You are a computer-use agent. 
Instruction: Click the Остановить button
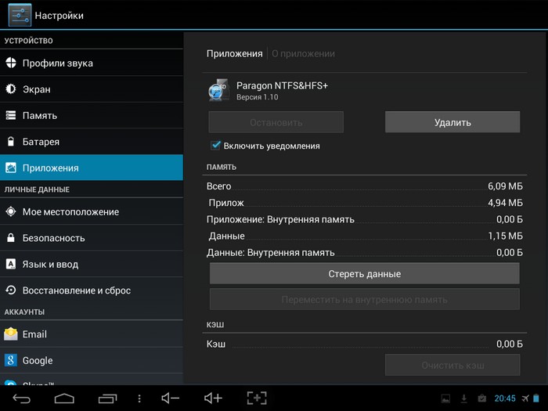pos(276,122)
